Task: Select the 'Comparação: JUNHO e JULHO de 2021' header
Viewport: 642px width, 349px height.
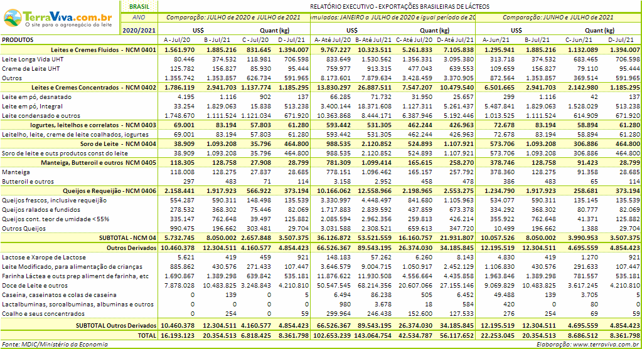Action: 558,18
